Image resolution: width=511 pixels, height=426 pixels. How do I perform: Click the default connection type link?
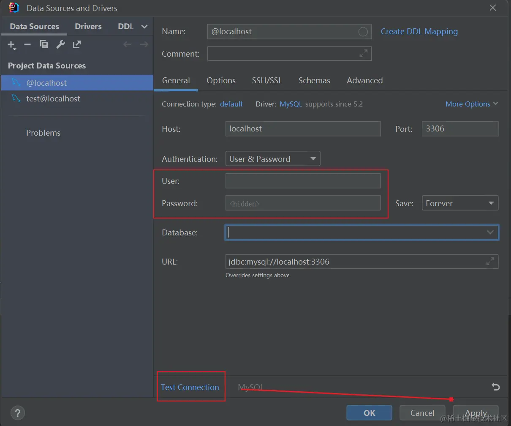231,104
